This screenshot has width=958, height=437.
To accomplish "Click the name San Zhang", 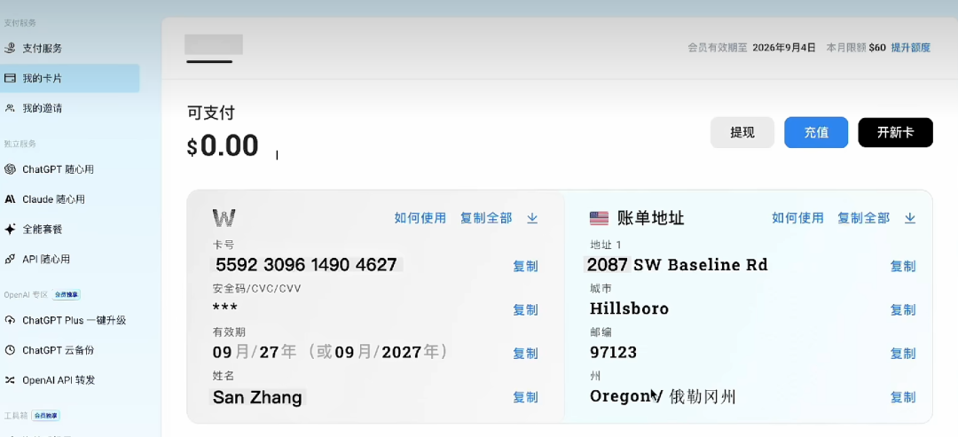I will coord(257,397).
